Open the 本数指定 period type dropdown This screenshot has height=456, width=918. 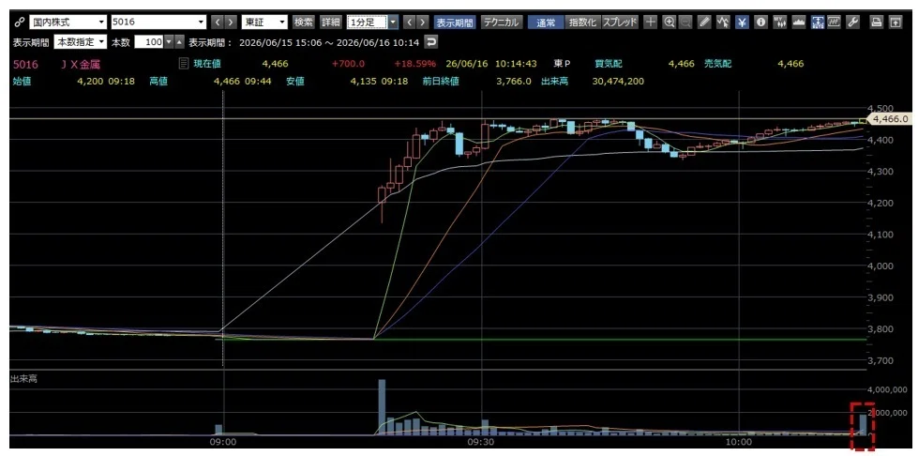[x=81, y=42]
